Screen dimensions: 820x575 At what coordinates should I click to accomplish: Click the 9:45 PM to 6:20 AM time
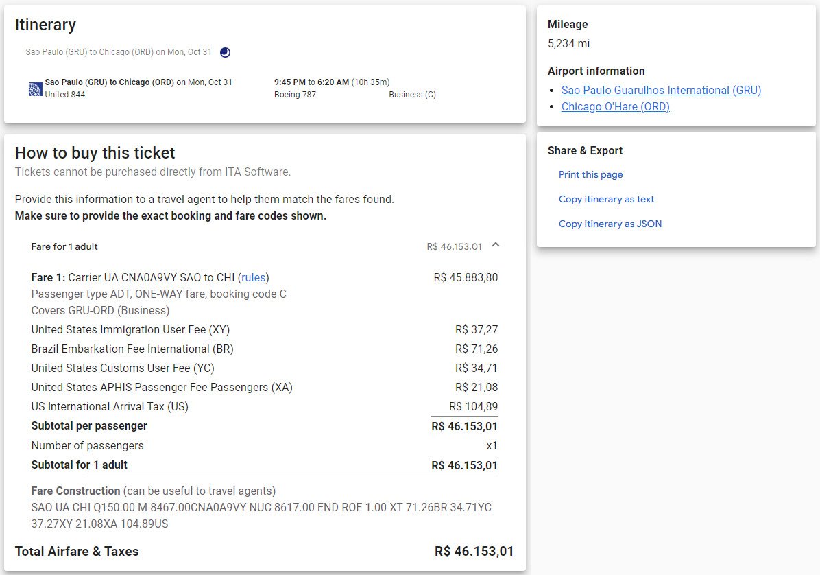(311, 82)
